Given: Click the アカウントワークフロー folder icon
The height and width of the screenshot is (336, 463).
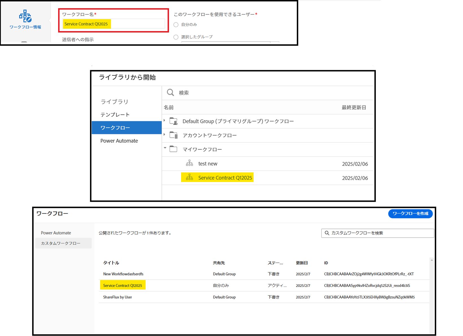Looking at the screenshot, I should (174, 135).
